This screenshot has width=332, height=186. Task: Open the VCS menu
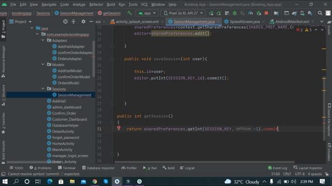click(144, 5)
